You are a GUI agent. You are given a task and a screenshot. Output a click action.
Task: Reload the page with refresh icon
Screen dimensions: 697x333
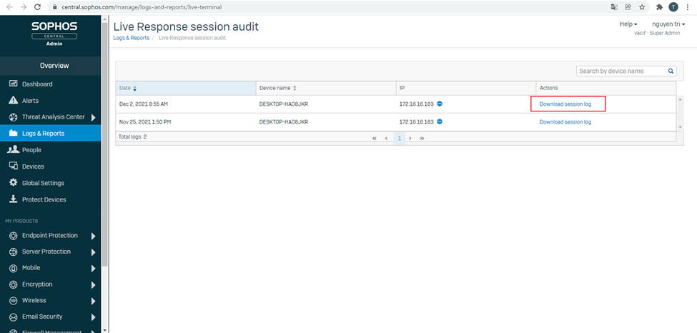pyautogui.click(x=37, y=7)
